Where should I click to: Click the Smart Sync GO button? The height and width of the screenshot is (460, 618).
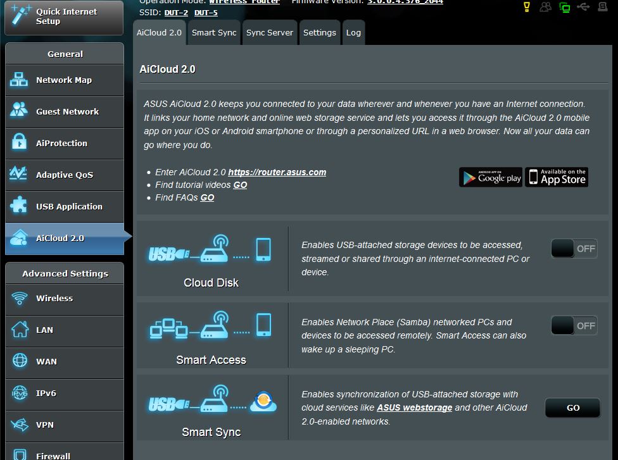coord(572,408)
